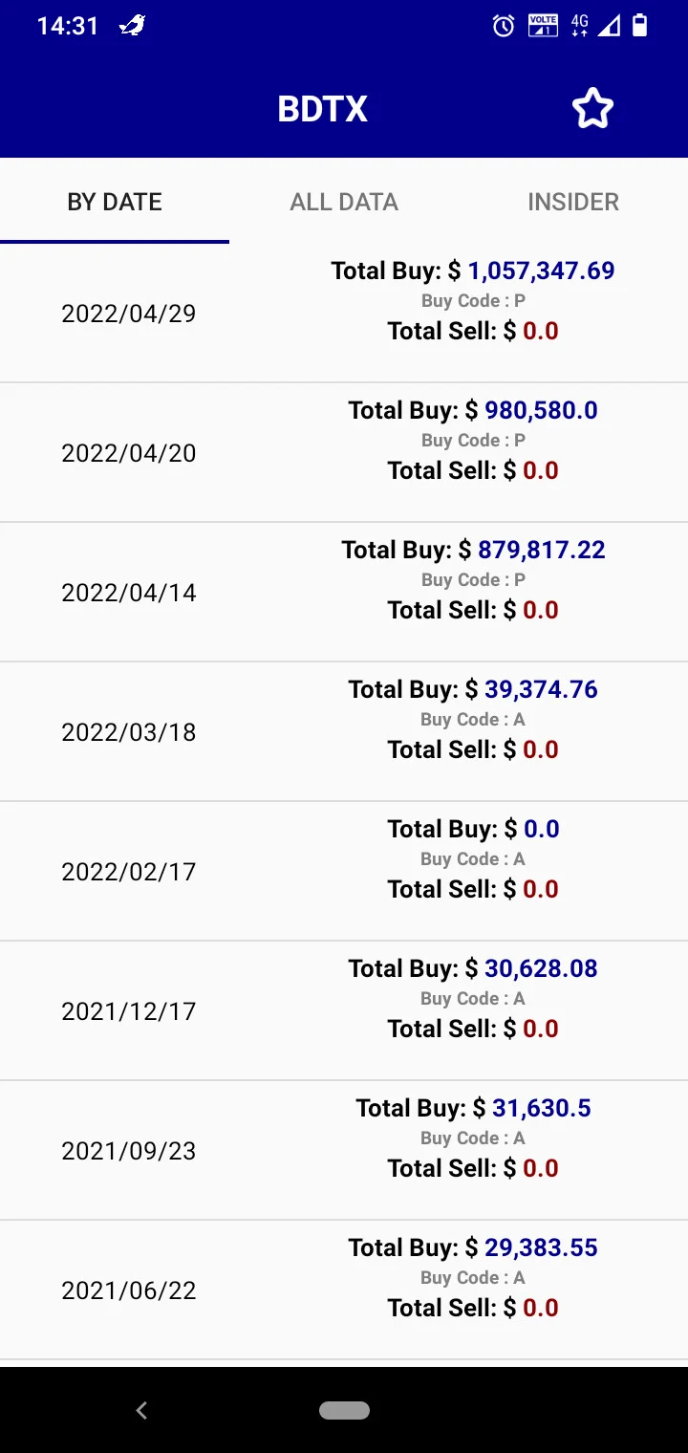688x1453 pixels.
Task: Tap the home pill navigation button
Action: coord(344,1410)
